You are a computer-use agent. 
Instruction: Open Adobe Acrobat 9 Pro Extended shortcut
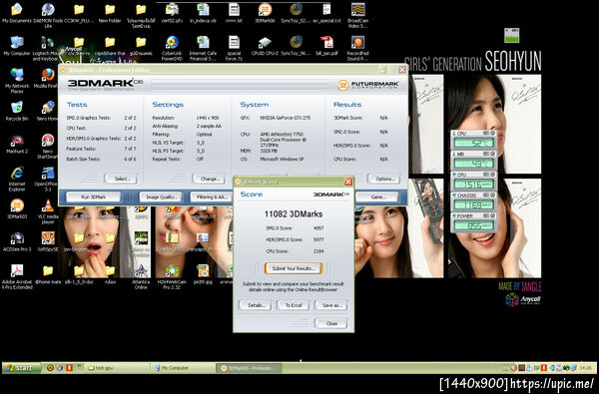click(x=17, y=276)
